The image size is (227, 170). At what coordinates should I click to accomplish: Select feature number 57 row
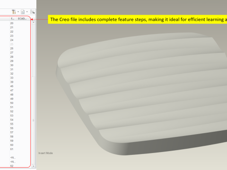tap(12, 132)
